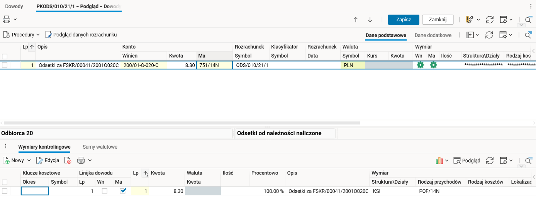Click the delete dimension icon beside Edycja
Viewport: 536px width, 210px height.
[68, 161]
